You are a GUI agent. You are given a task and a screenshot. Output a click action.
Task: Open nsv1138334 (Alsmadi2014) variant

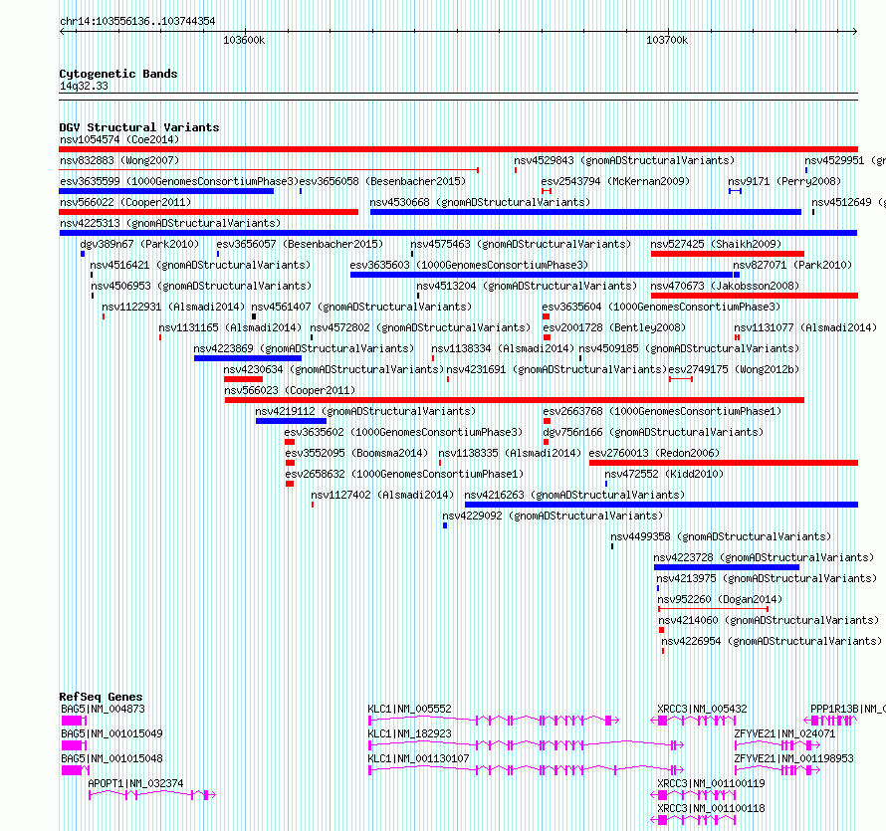point(503,348)
